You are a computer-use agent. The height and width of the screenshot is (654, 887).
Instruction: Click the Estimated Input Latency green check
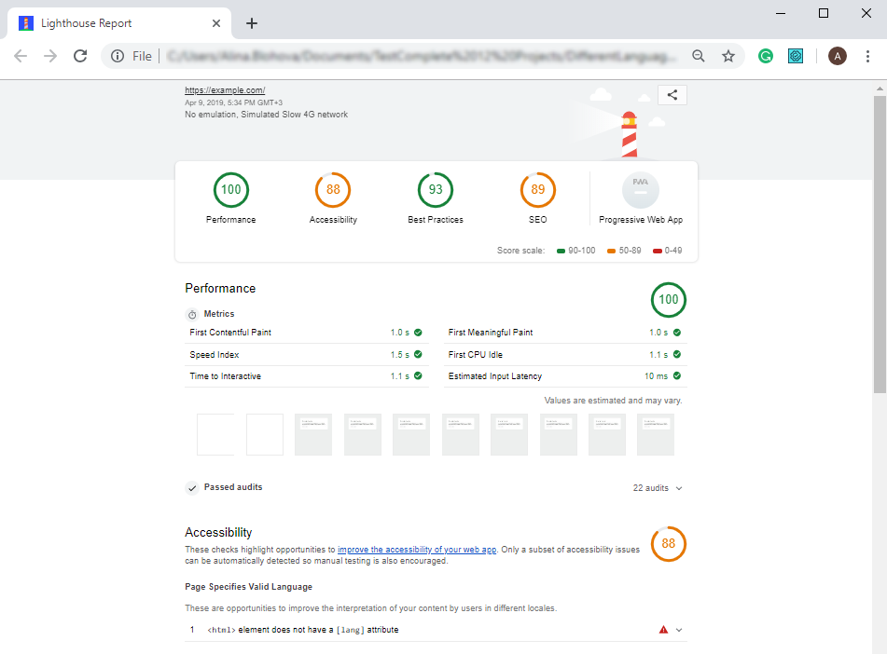(x=677, y=375)
